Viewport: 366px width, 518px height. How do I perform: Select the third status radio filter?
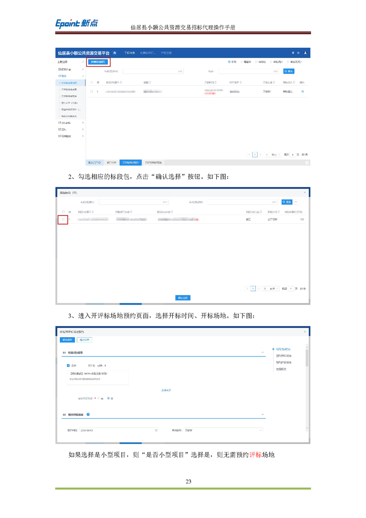tap(256, 62)
